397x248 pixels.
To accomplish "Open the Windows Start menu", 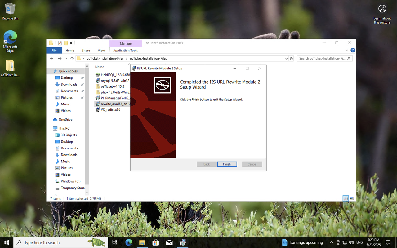I will [7, 242].
